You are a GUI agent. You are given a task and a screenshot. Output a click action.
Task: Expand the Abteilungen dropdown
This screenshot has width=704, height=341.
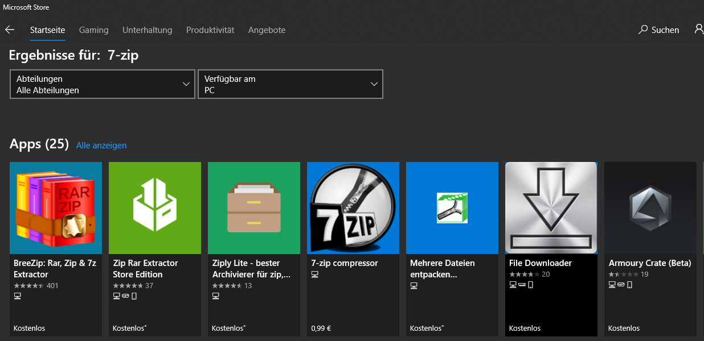click(103, 84)
